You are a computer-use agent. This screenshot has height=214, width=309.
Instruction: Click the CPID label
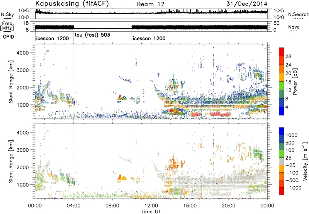click(8, 37)
